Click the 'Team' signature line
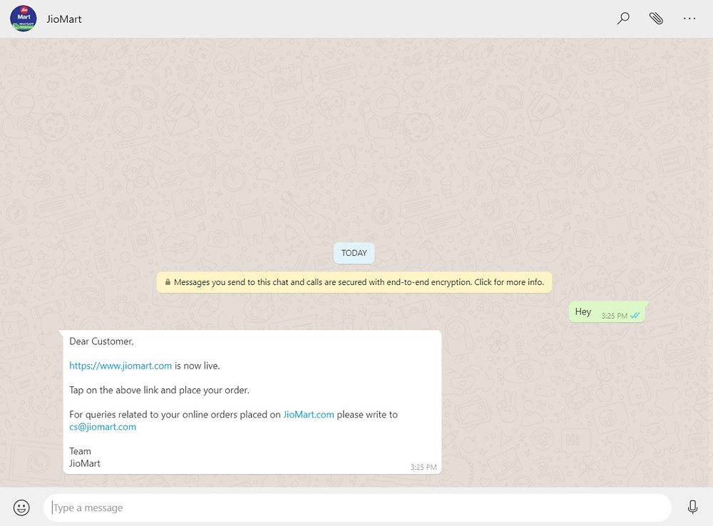713x526 pixels. tap(80, 451)
